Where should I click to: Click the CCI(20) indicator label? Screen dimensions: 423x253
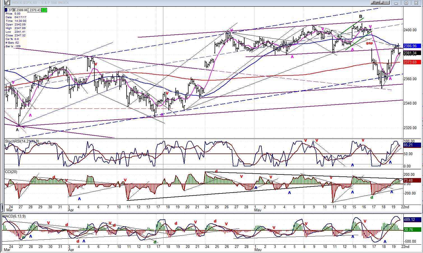click(x=11, y=172)
